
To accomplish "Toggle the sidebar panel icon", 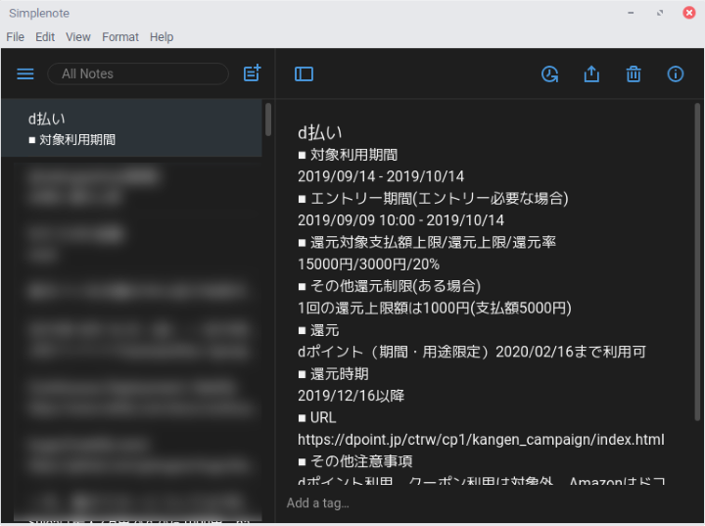I will pos(304,74).
